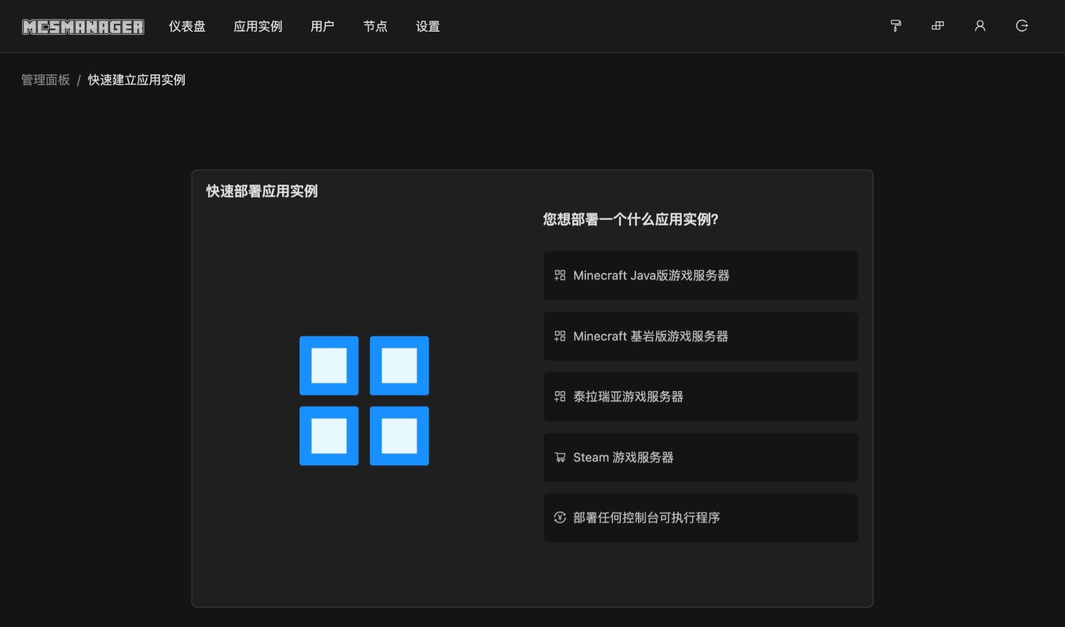This screenshot has width=1065, height=627.
Task: Select Minecraft Java版游戏服务器 deployment option
Action: tap(700, 276)
